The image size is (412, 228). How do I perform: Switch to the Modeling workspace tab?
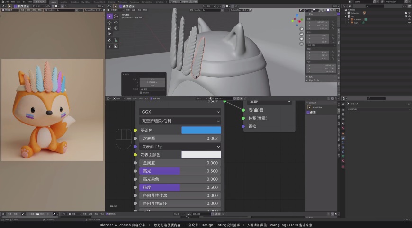point(63,2)
